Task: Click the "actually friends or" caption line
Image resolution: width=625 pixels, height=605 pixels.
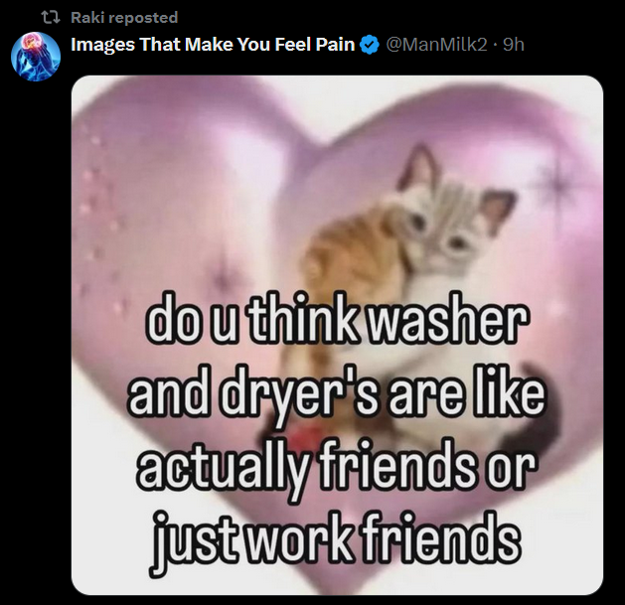Action: (x=337, y=465)
